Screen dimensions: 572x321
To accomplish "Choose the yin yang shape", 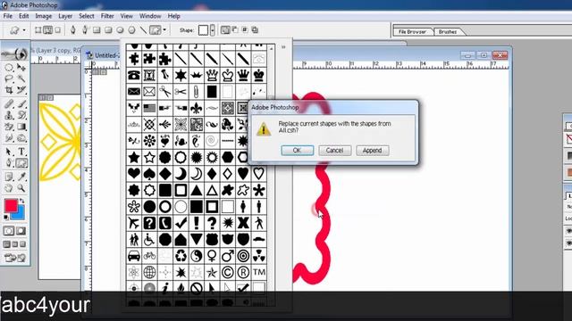I will tap(197, 256).
